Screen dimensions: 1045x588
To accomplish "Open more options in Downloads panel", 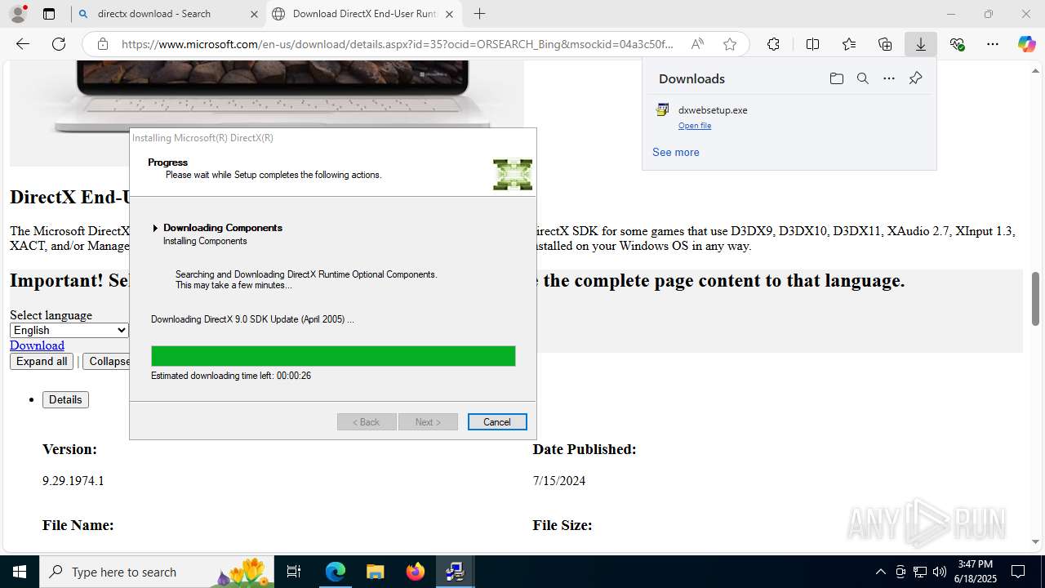I will pos(889,78).
